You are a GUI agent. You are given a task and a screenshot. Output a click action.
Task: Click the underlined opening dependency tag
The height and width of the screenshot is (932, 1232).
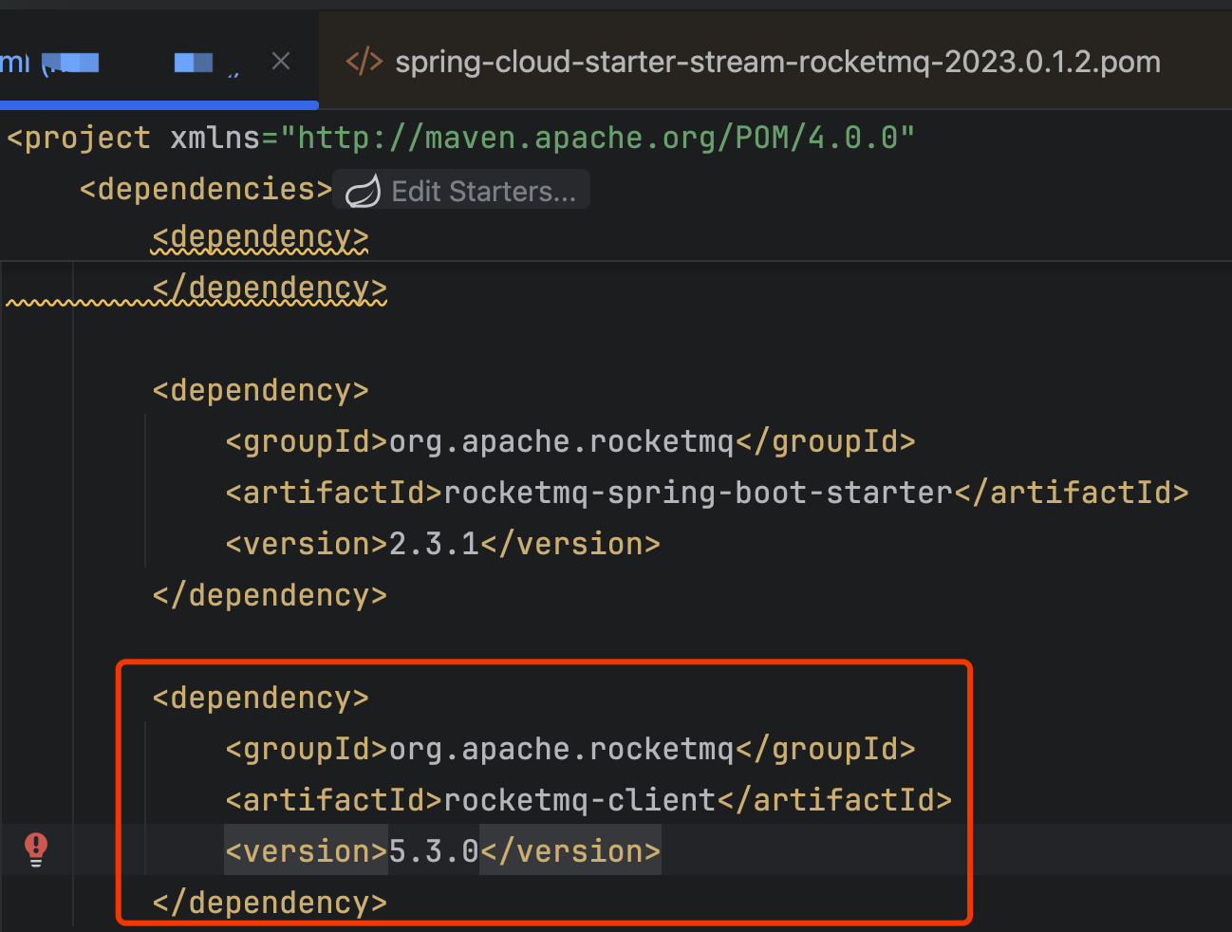[259, 237]
